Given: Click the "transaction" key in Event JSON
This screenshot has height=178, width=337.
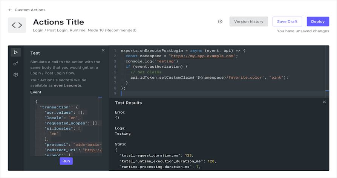Looking at the screenshot, I should point(55,107).
